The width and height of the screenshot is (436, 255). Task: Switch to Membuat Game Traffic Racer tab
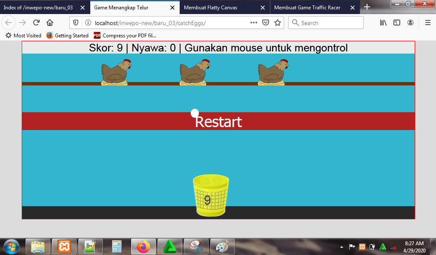coord(307,8)
